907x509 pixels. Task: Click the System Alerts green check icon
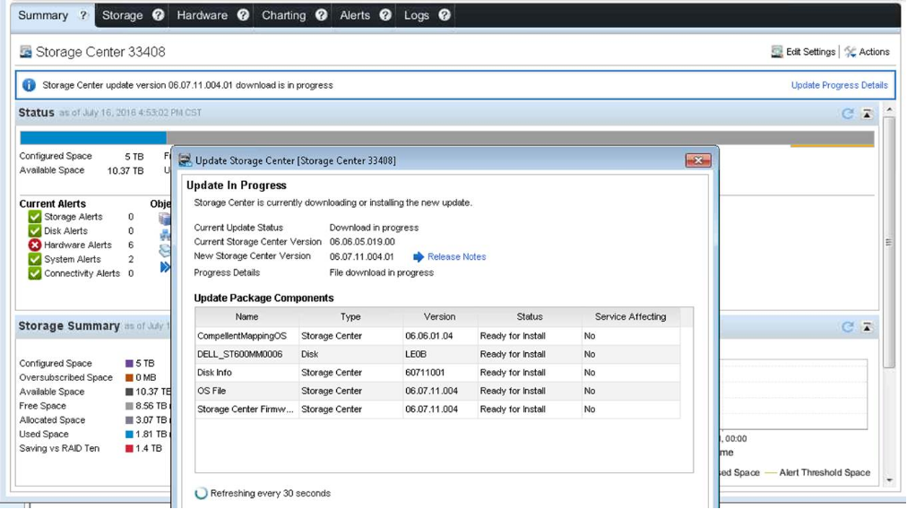click(35, 259)
